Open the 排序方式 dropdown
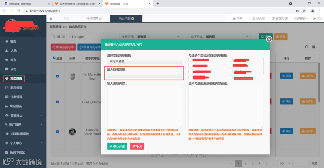The height and width of the screenshot is (168, 324). 227,37
